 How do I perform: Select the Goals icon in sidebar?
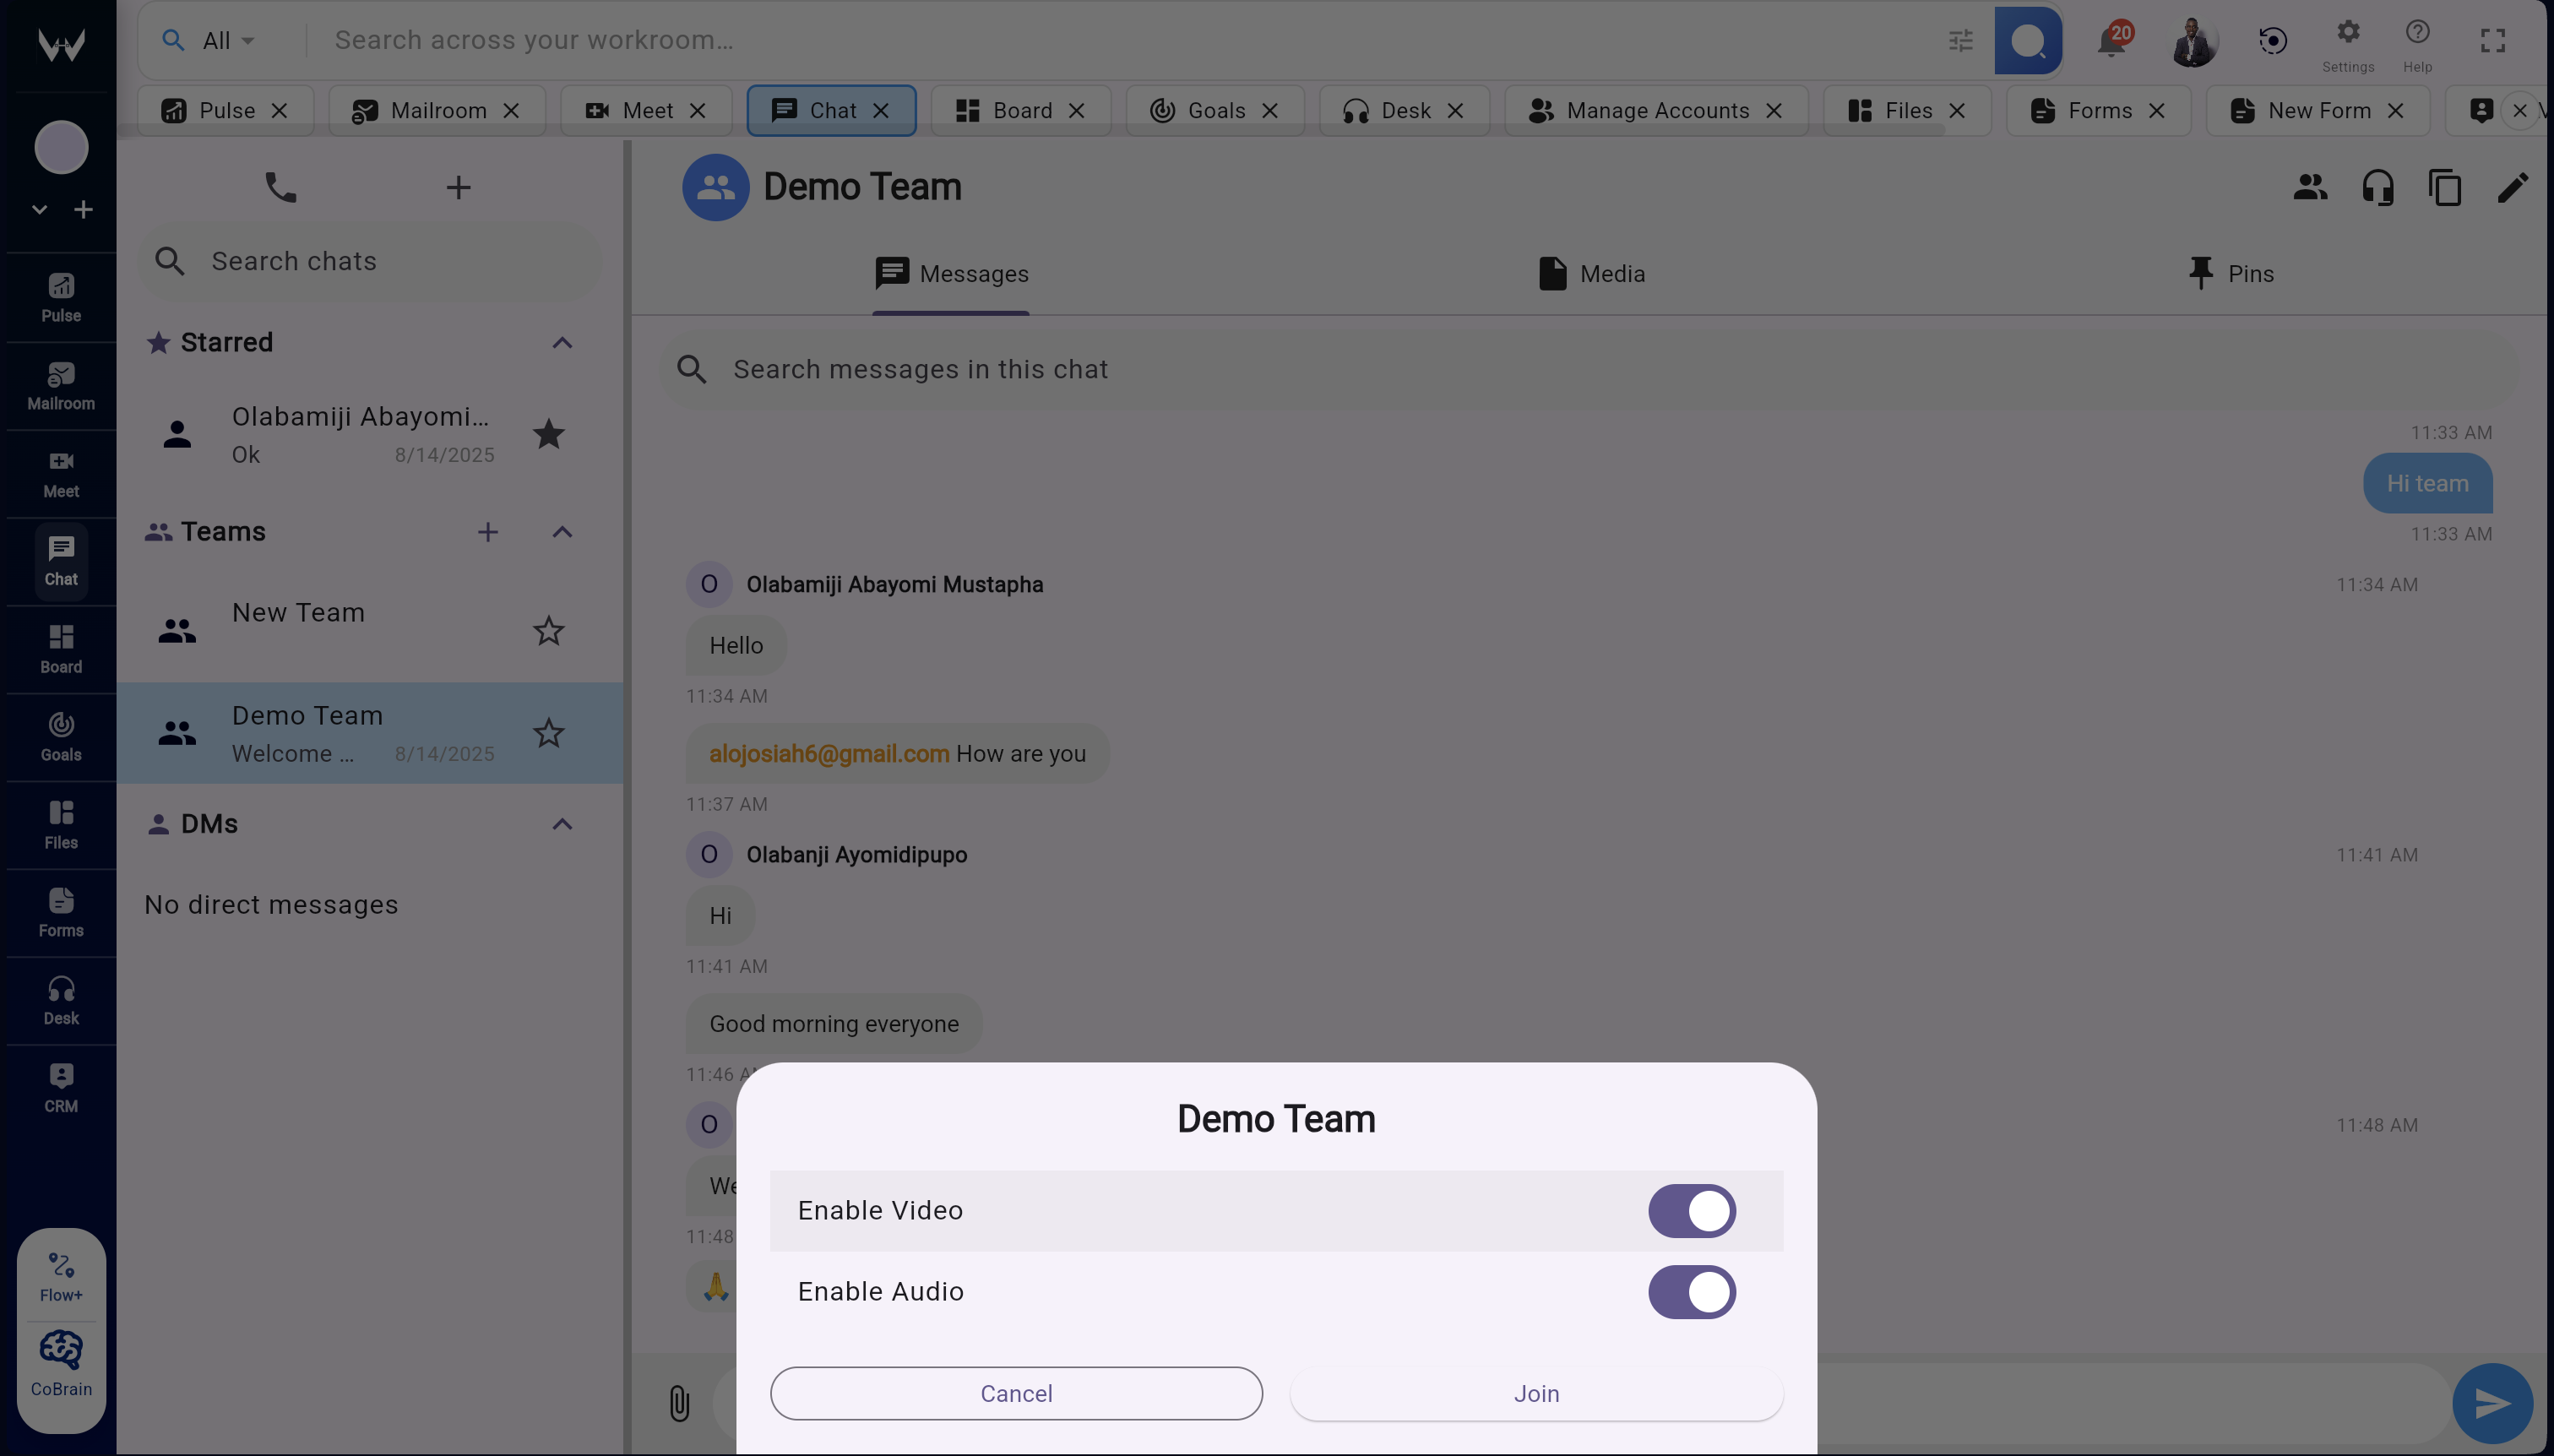60,737
